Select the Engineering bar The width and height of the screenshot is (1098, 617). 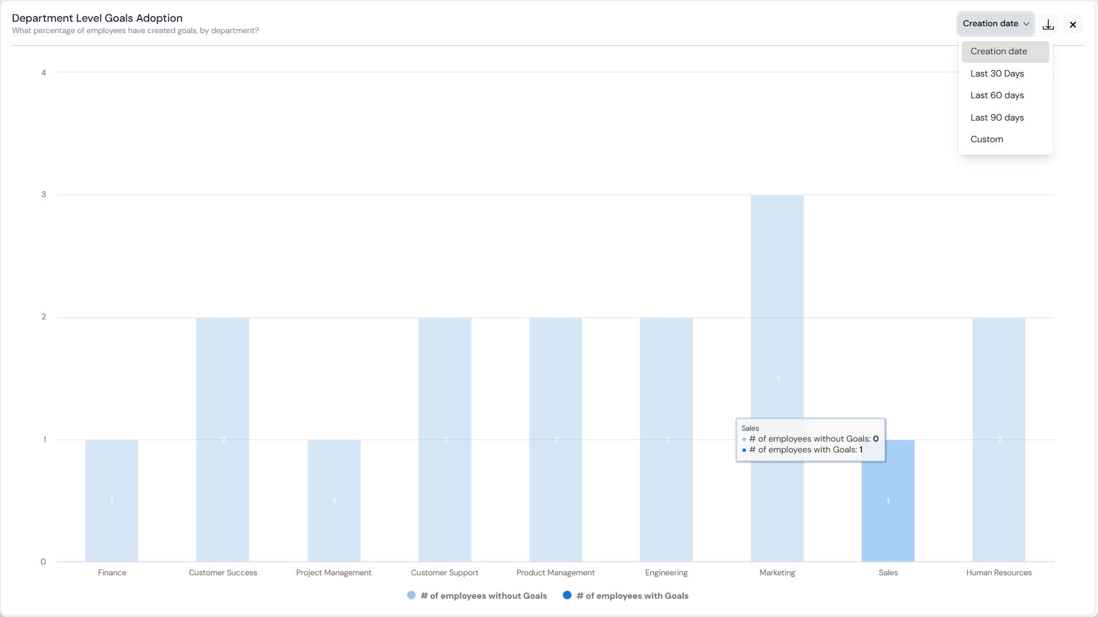666,440
